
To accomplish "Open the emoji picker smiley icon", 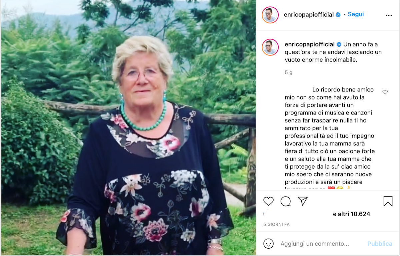I will (268, 243).
